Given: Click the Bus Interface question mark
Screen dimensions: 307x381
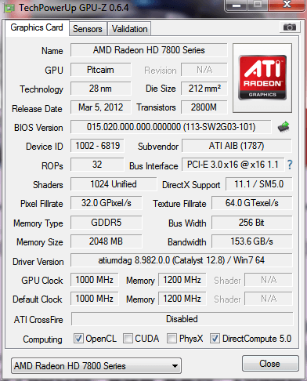Looking at the screenshot, I should tap(290, 165).
